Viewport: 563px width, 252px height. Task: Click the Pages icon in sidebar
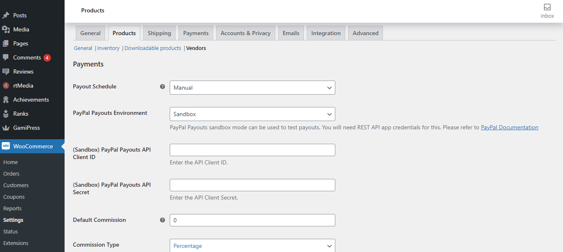pos(6,43)
